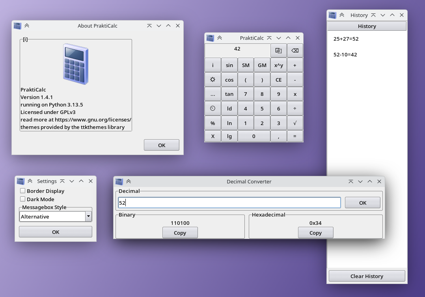
Task: Open the Messagebox Style dropdown
Action: 89,216
